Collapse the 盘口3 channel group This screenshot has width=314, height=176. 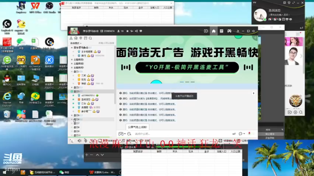click(x=72, y=92)
